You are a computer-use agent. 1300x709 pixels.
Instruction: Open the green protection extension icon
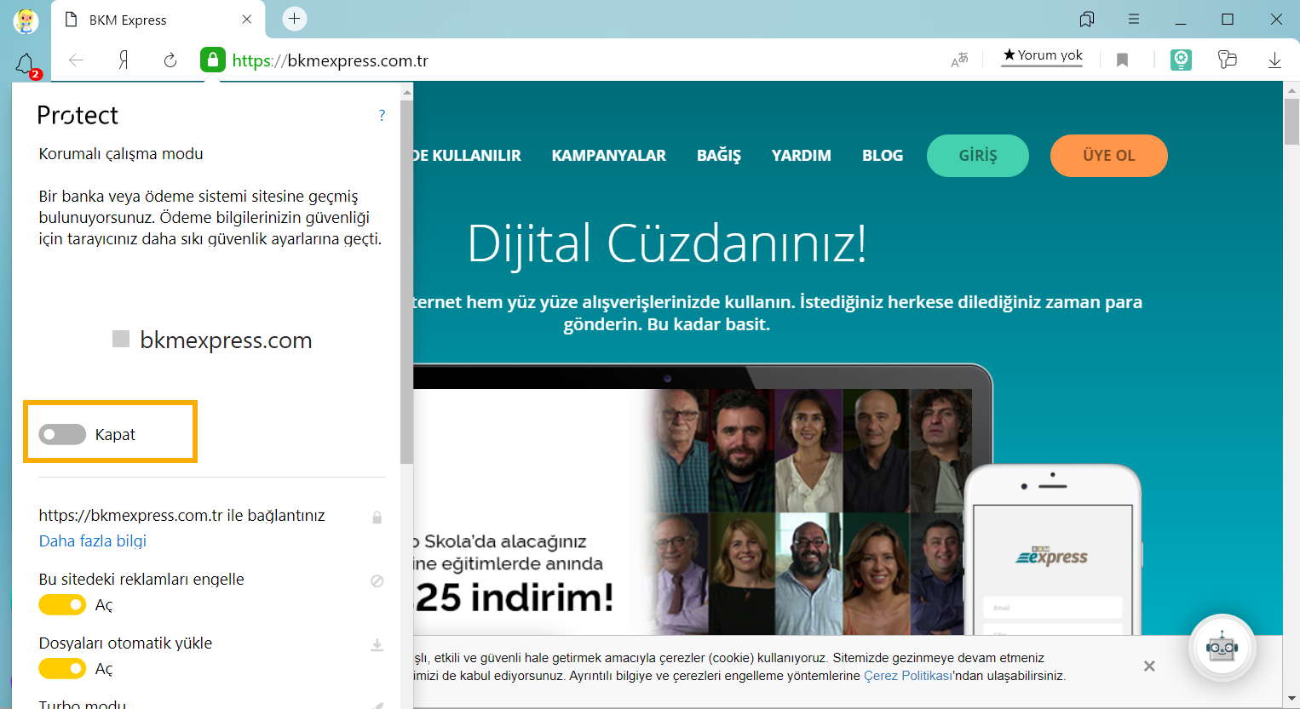pos(1181,60)
